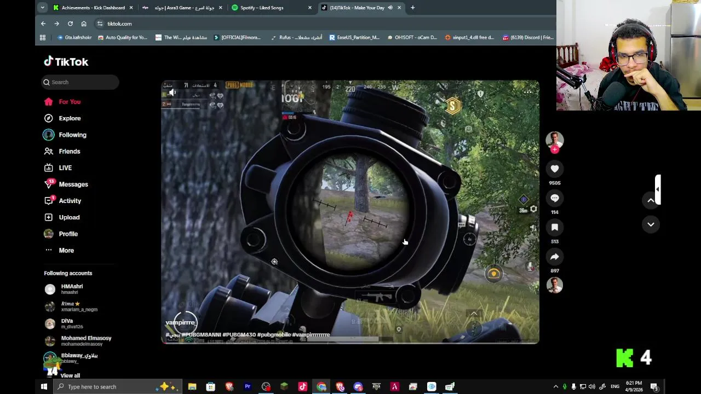This screenshot has height=394, width=701.
Task: Mute the TikTok video volume icon
Action: click(172, 92)
